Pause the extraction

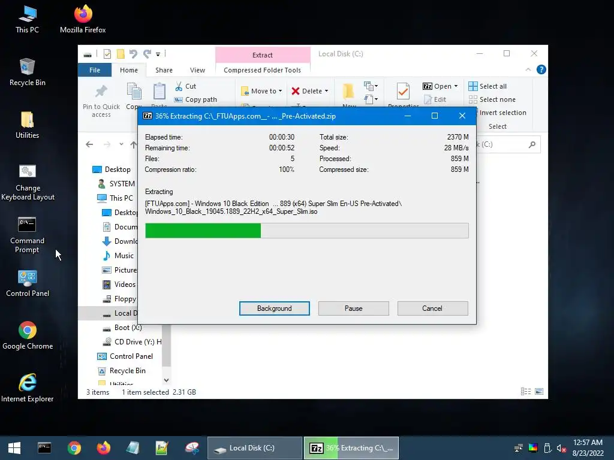[x=354, y=308]
